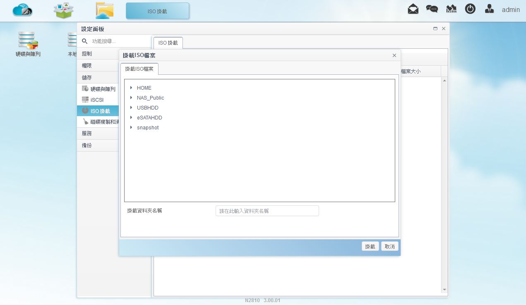Select the 掛載ISO檔案 tab in dialog

click(x=139, y=69)
